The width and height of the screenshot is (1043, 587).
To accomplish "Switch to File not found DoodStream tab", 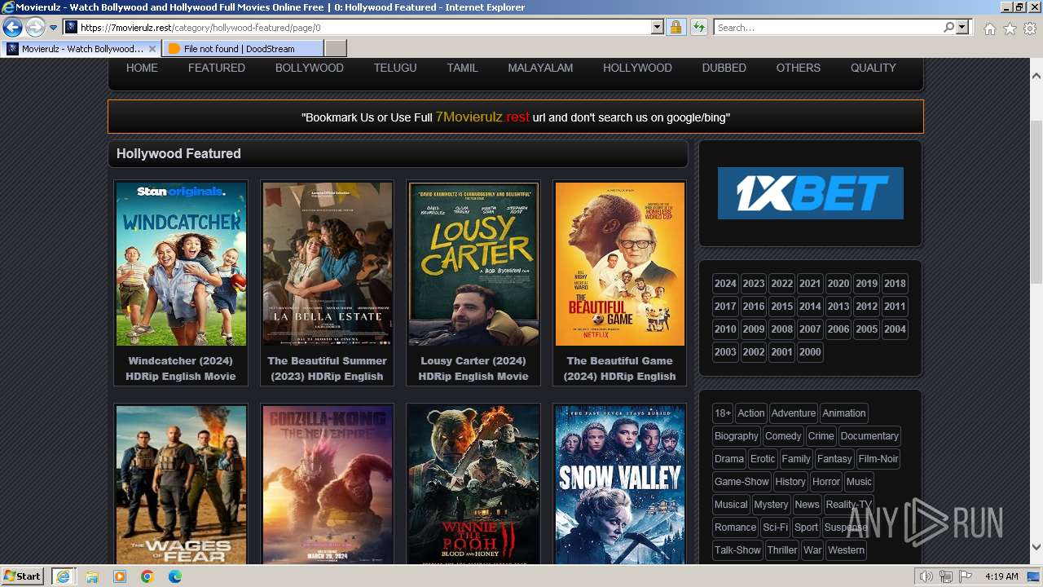I will (242, 49).
